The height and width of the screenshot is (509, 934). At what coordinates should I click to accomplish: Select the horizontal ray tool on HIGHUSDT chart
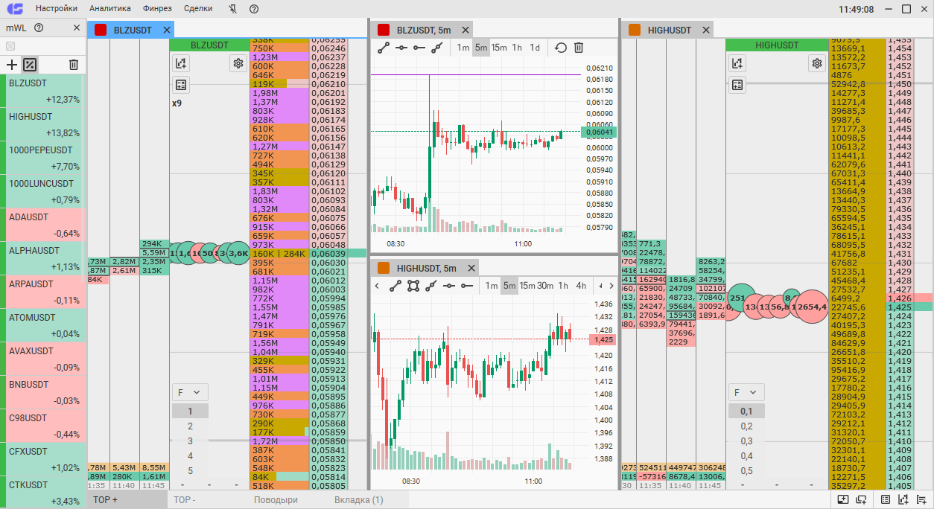pyautogui.click(x=467, y=286)
